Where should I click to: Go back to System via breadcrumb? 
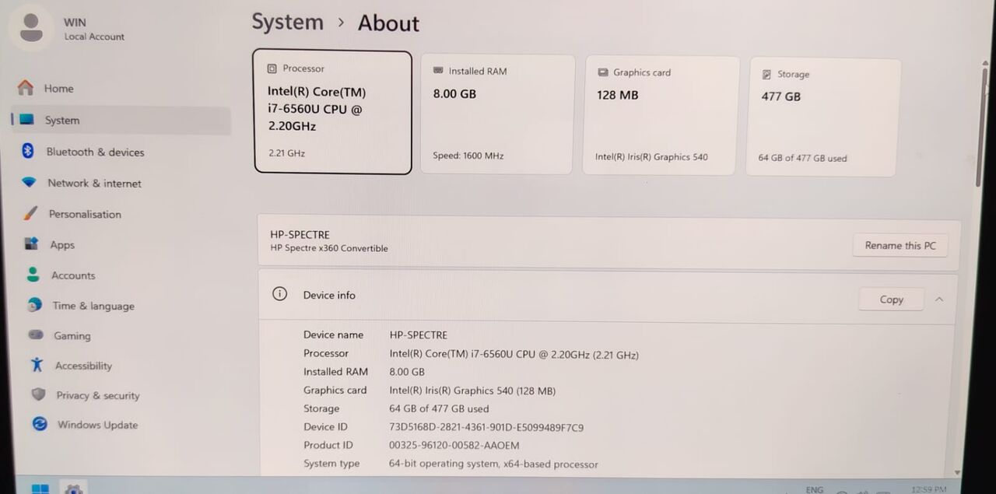click(287, 22)
